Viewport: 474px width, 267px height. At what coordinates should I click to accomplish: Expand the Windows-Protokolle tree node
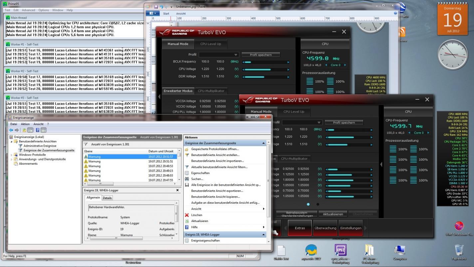tap(12, 155)
